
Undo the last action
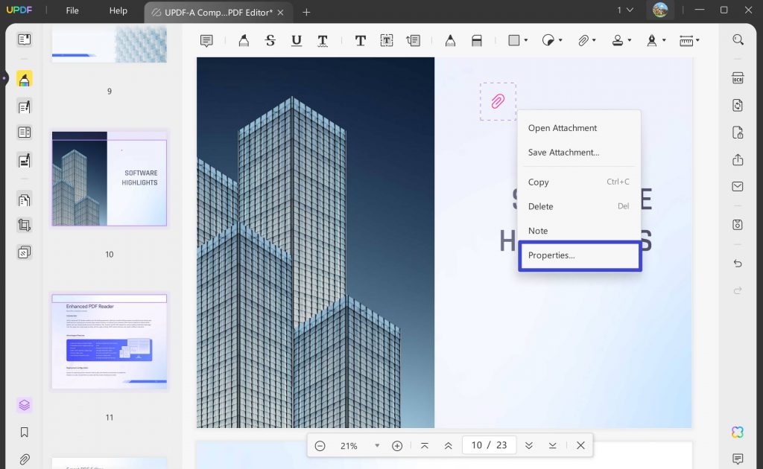pos(738,263)
